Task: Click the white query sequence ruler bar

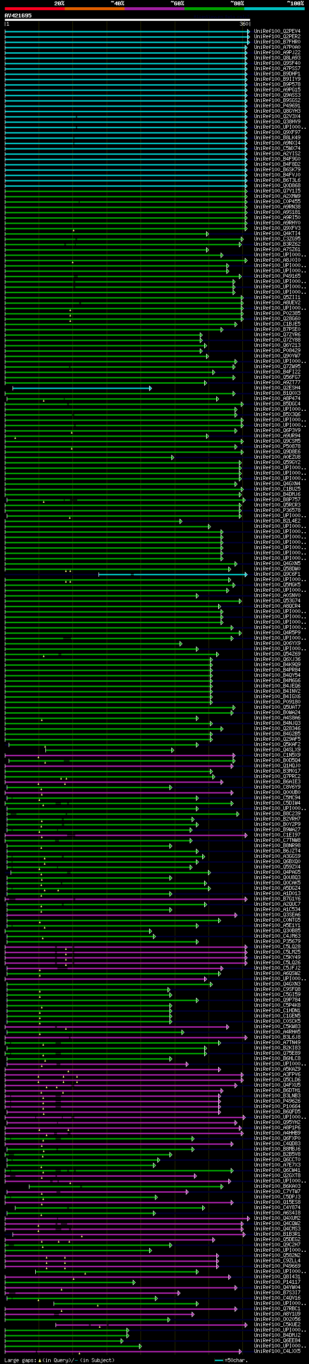Action: [x=127, y=19]
